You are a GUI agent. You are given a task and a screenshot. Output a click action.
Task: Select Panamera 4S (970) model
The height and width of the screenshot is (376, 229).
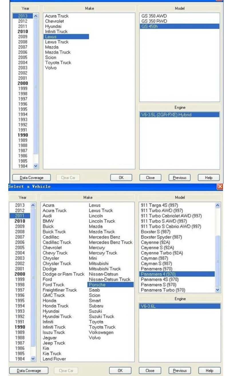pyautogui.click(x=159, y=279)
